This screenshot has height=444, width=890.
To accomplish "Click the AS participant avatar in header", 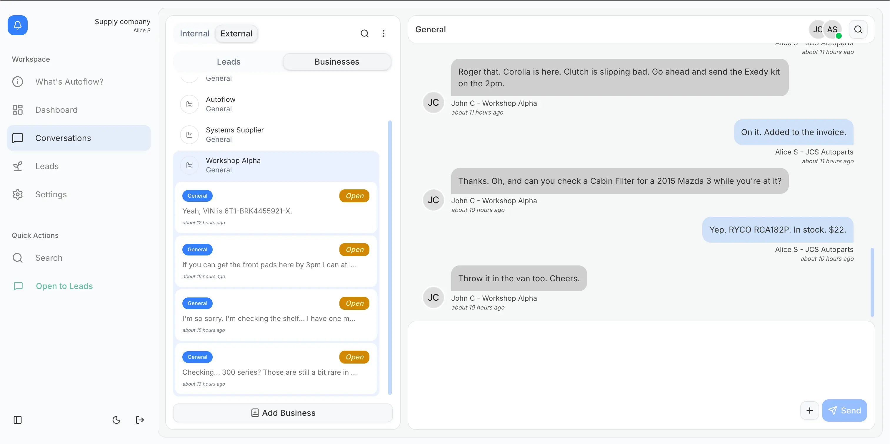I will (x=833, y=30).
